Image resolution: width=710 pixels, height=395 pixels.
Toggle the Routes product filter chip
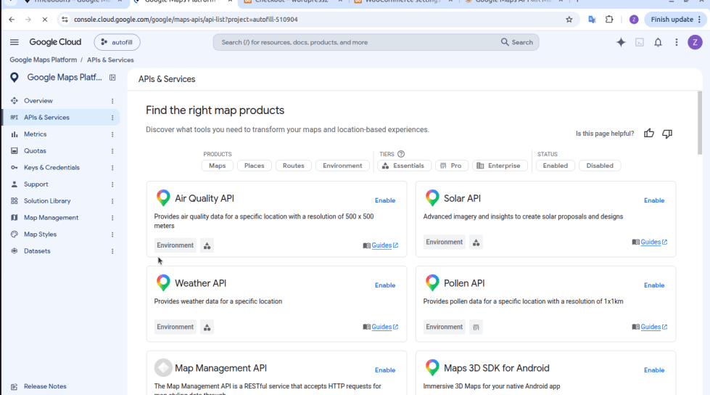tap(294, 166)
